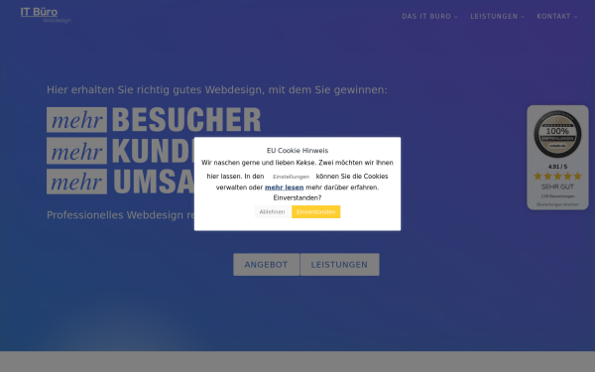The image size is (595, 372).
Task: Click the 4.91 / 5 rating score
Action: pyautogui.click(x=557, y=167)
